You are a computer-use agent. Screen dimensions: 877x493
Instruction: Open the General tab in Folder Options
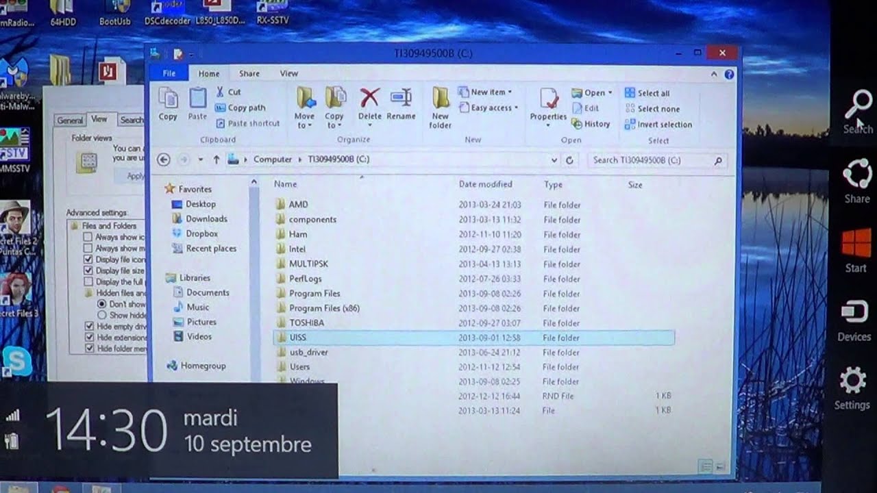click(x=70, y=120)
